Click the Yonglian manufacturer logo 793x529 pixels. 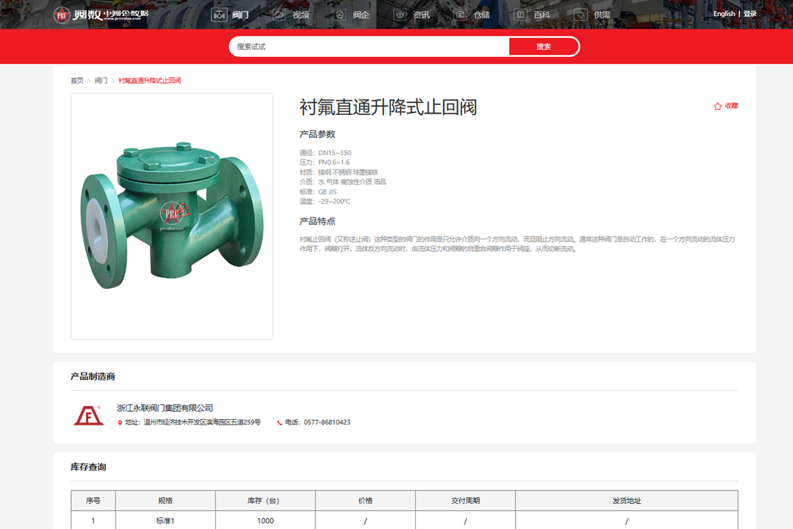click(88, 415)
